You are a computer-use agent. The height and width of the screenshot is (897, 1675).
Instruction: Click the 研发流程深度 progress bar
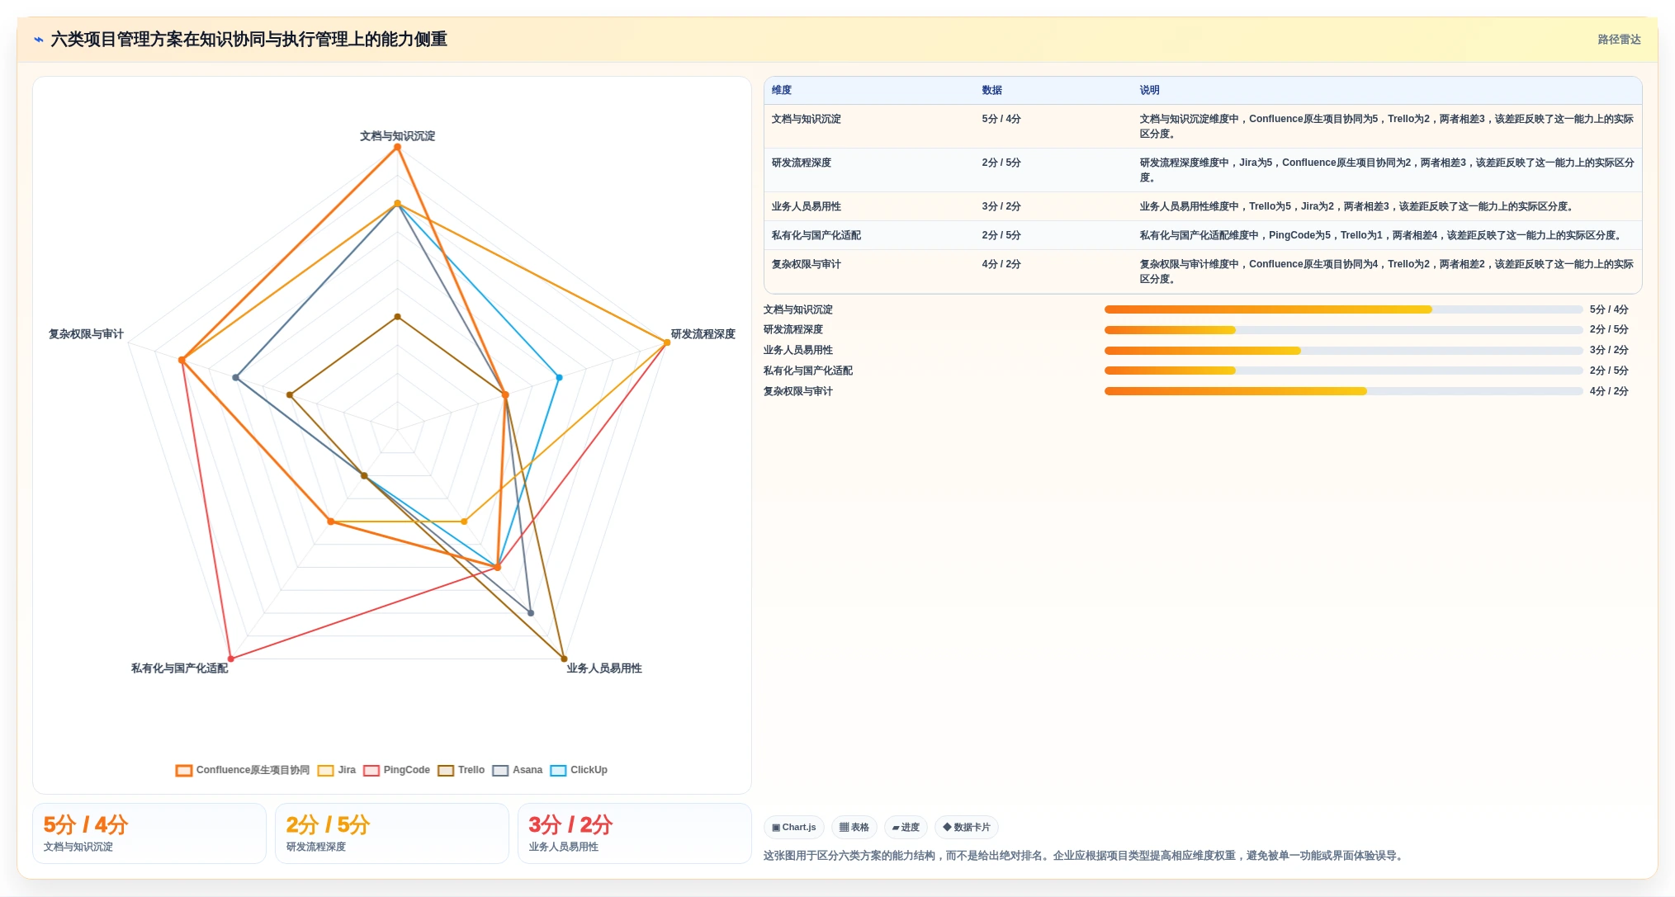1343,330
